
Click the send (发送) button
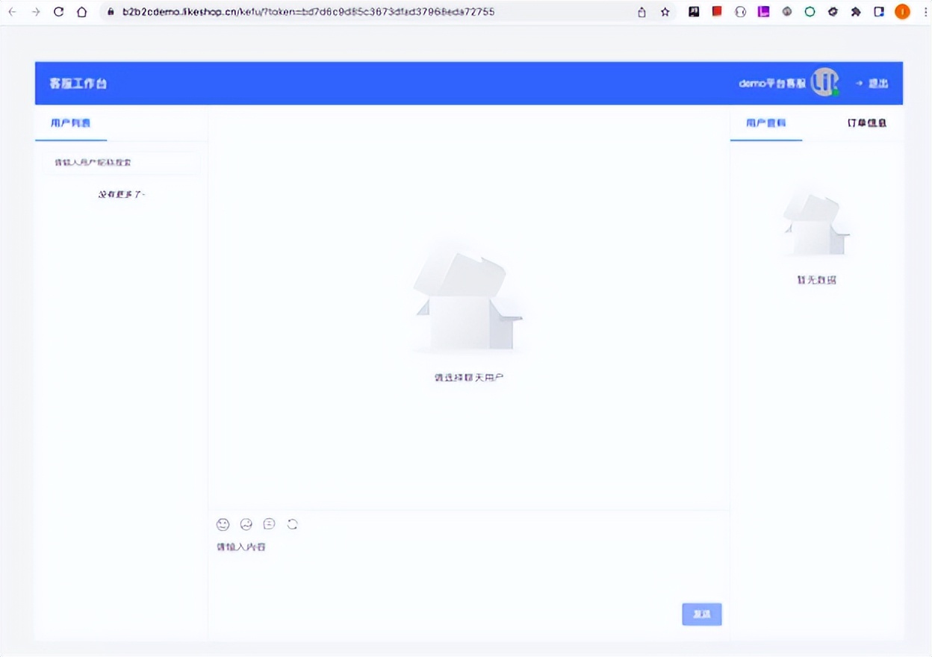[702, 614]
